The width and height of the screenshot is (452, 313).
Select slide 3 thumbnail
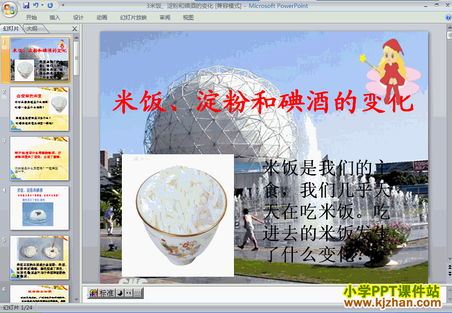click(40, 159)
